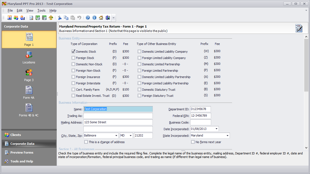Click the Trading As input field
Screen dimensions: 310x174
[x=118, y=116]
